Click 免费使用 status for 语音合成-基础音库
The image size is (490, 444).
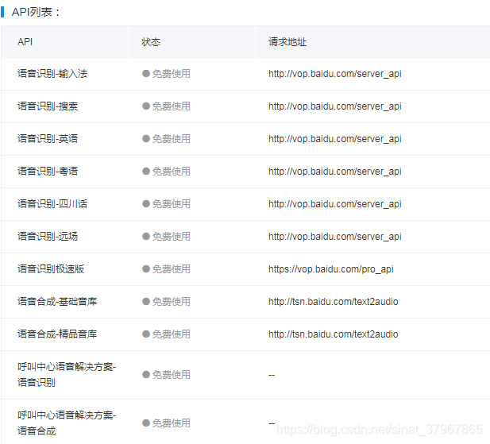[x=166, y=302]
